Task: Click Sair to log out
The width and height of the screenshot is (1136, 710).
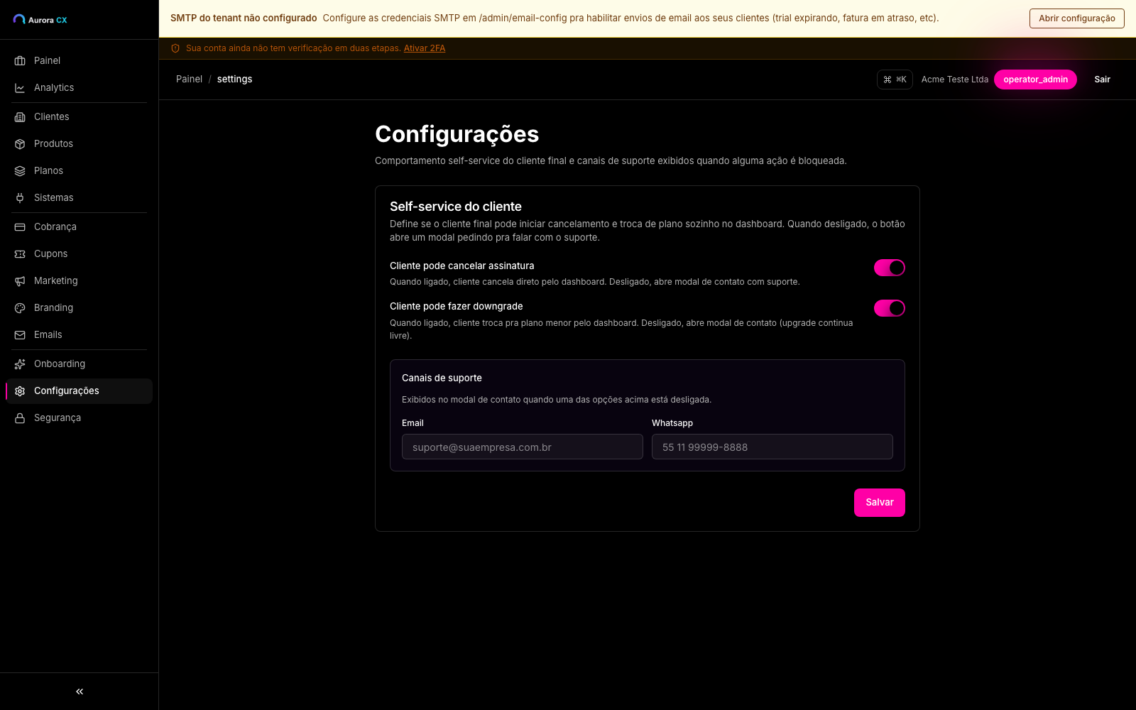Action: pyautogui.click(x=1102, y=80)
